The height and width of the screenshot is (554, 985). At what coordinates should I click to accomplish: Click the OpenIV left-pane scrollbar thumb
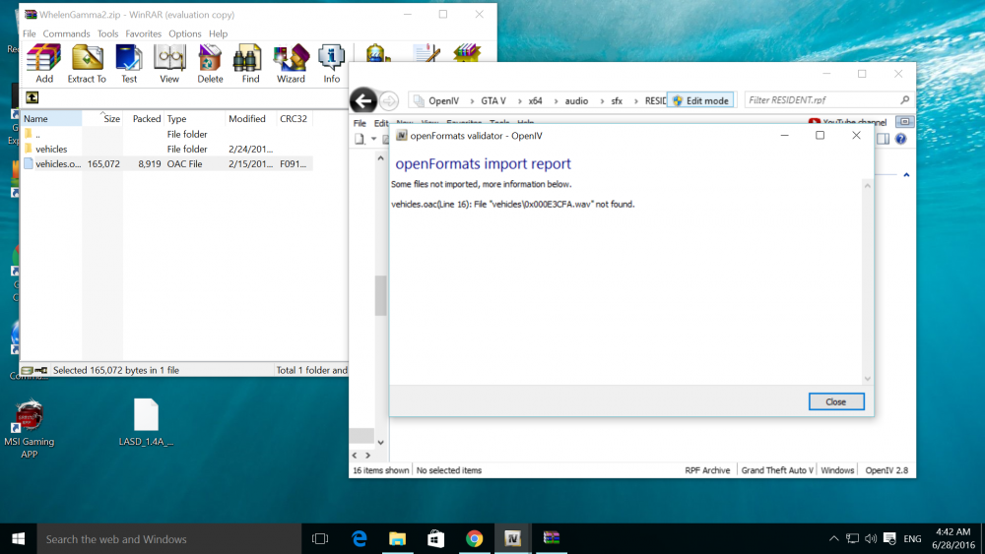click(380, 295)
